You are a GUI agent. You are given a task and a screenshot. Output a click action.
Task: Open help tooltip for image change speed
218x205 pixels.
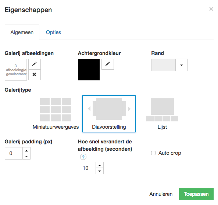(x=83, y=157)
